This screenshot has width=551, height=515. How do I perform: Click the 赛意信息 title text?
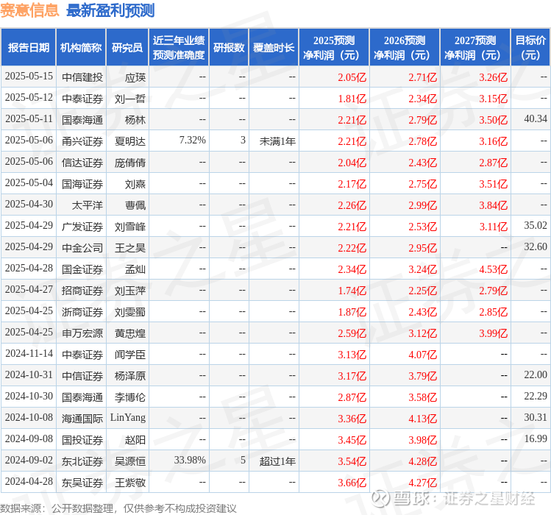tap(29, 10)
